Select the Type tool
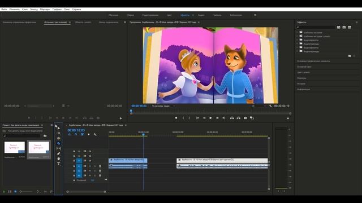The image size is (362, 203). click(x=58, y=164)
